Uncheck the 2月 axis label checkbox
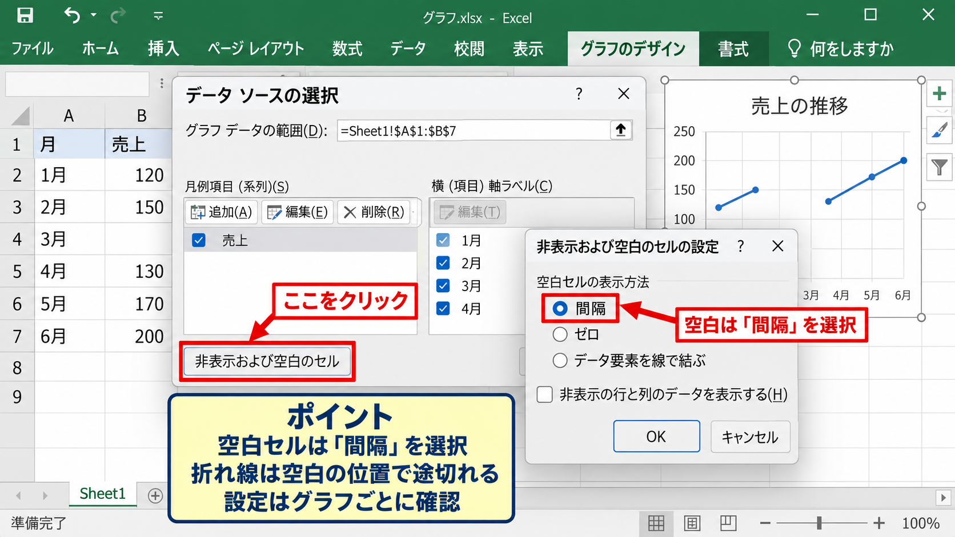 [443, 263]
